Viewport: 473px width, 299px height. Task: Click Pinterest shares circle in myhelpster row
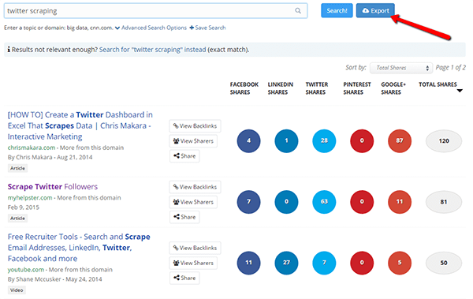pos(362,202)
